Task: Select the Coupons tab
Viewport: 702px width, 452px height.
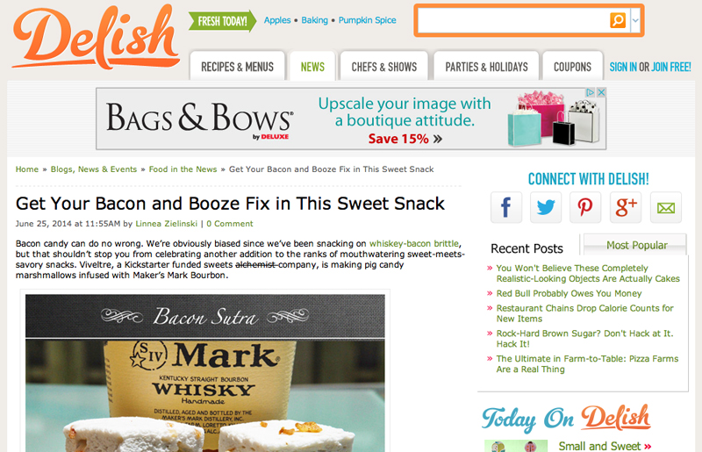Action: [x=572, y=67]
